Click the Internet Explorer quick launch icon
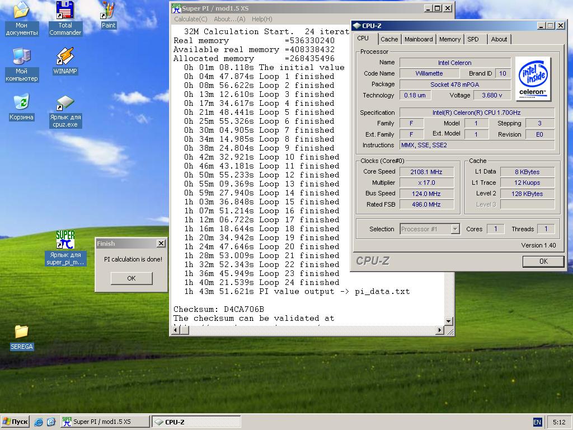Viewport: 573px width, 430px height. click(x=39, y=422)
